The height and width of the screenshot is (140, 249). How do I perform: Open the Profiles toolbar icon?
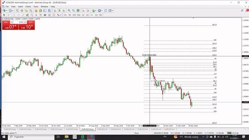tap(10, 10)
